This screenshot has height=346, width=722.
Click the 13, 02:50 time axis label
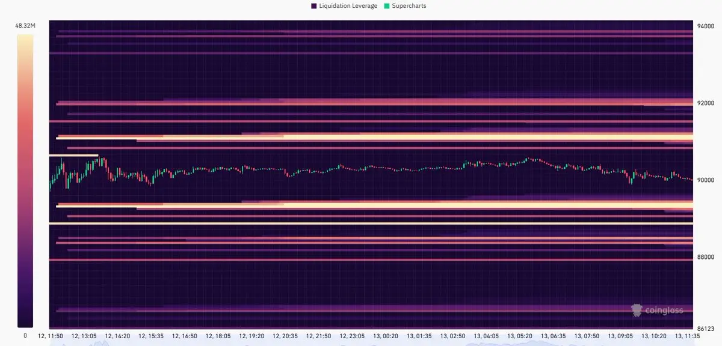click(452, 336)
